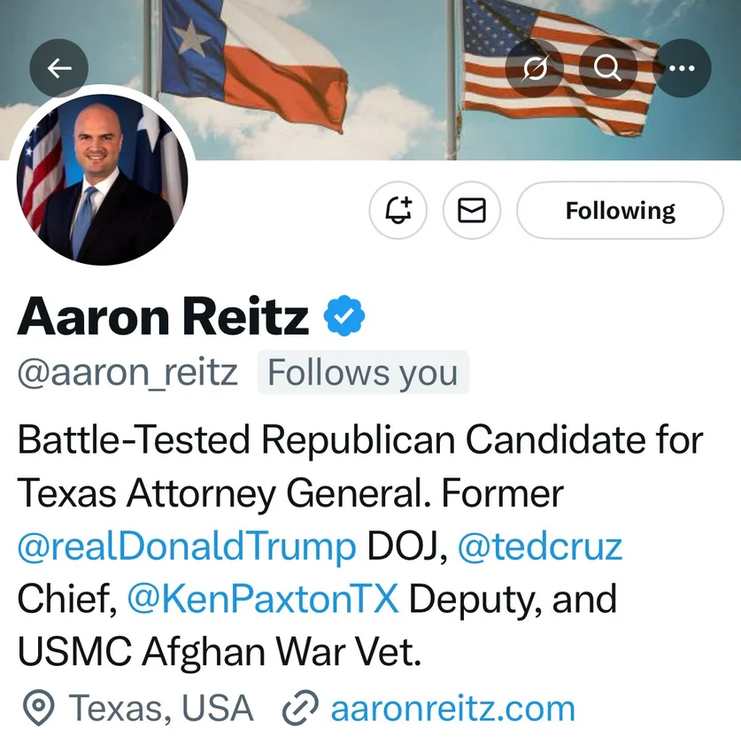Image resolution: width=741 pixels, height=744 pixels.
Task: Open the circular profile picture
Action: pyautogui.click(x=102, y=179)
